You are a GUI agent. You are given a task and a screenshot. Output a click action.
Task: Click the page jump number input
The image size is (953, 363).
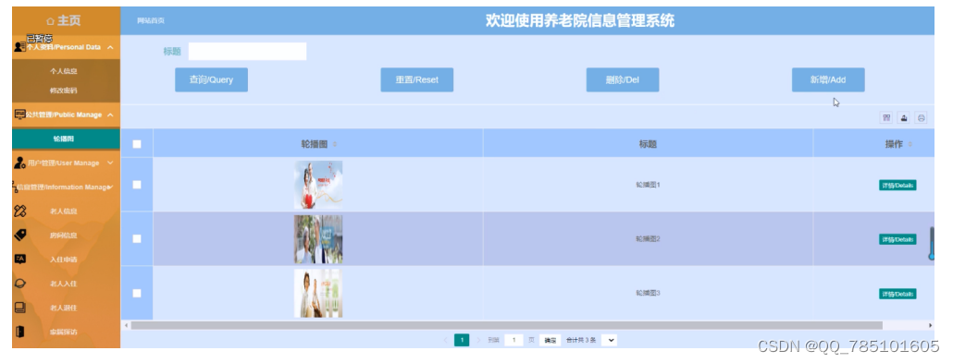514,340
